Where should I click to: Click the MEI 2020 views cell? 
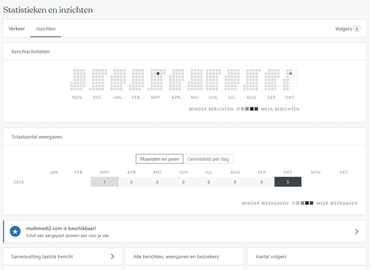pyautogui.click(x=158, y=182)
